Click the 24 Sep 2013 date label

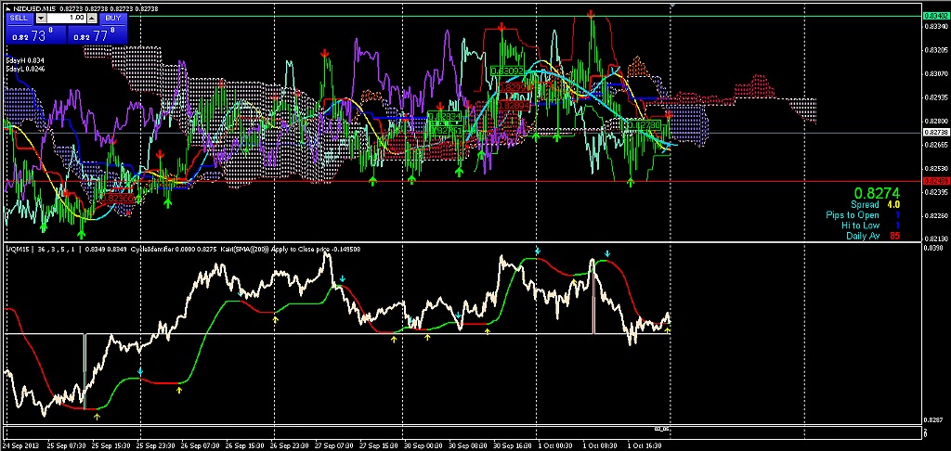[20, 445]
